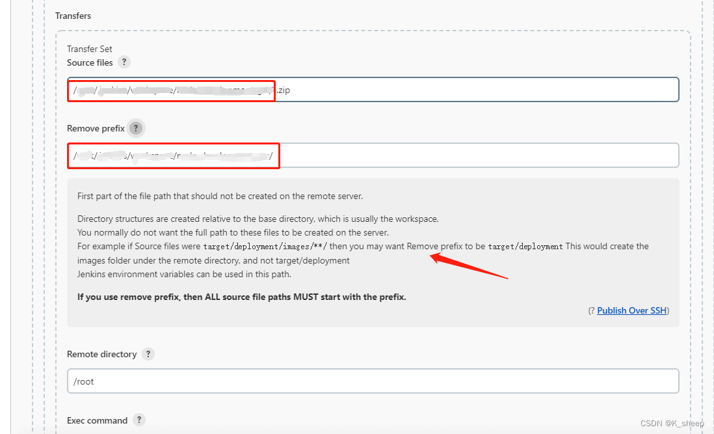
Task: Open help icon for Exec command
Action: pyautogui.click(x=139, y=420)
